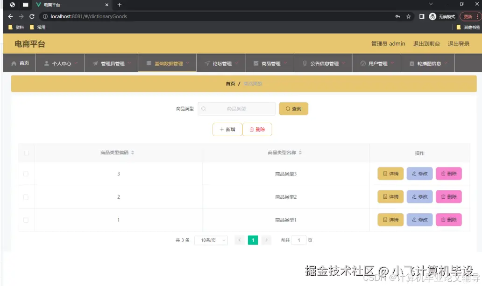The height and width of the screenshot is (286, 482).
Task: Click the bookmark star in the address bar
Action: pyautogui.click(x=408, y=16)
